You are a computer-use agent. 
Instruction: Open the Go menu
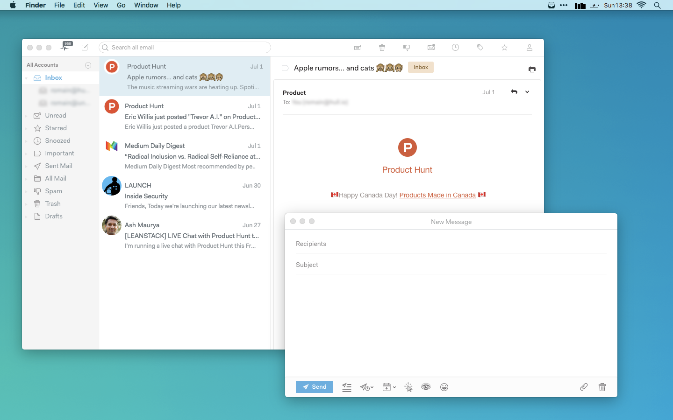121,5
